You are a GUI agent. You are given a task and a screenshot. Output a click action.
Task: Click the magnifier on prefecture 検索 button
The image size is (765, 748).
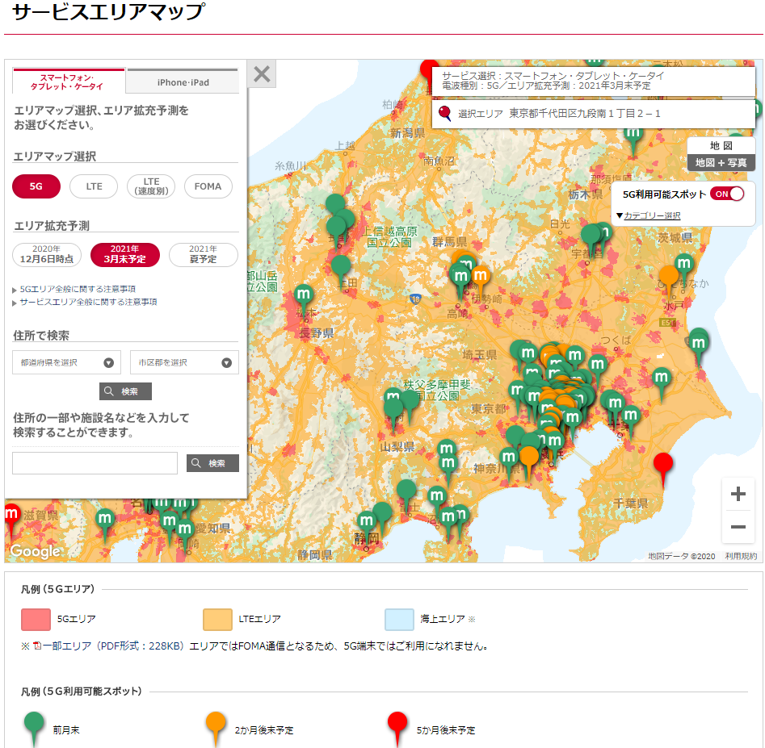pos(109,391)
